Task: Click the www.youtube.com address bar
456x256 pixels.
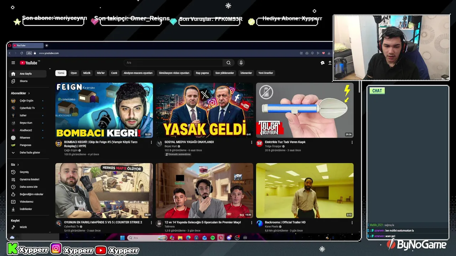Action: (x=49, y=53)
